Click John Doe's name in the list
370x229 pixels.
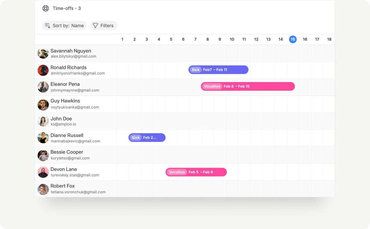pyautogui.click(x=61, y=118)
